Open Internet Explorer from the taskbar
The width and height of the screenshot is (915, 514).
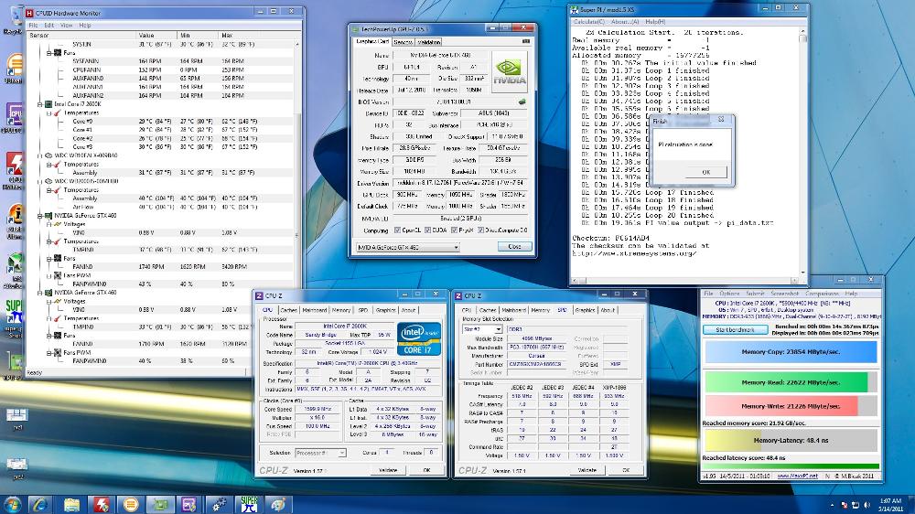coord(40,504)
